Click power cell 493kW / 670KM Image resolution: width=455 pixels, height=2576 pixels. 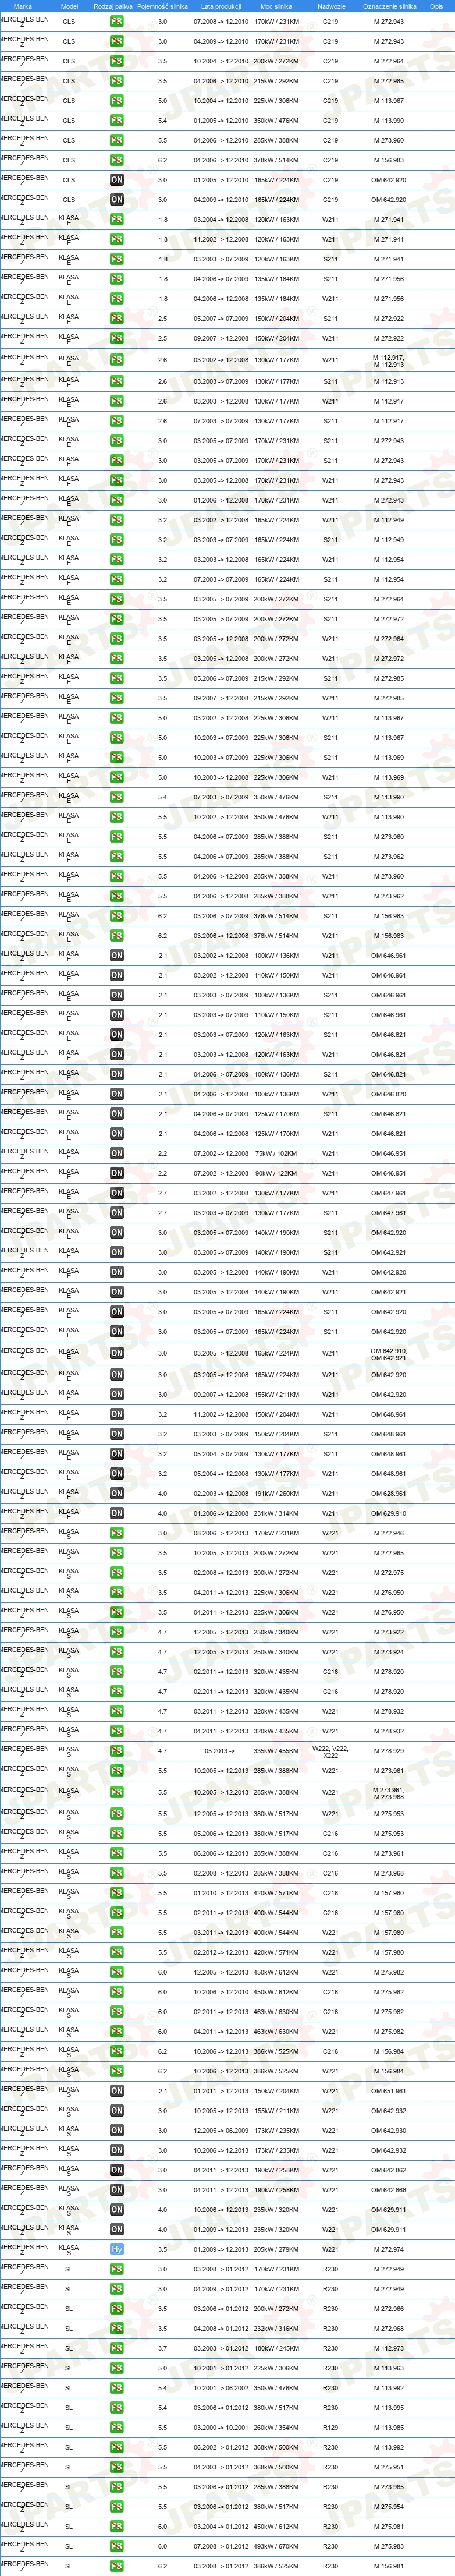tap(276, 2547)
